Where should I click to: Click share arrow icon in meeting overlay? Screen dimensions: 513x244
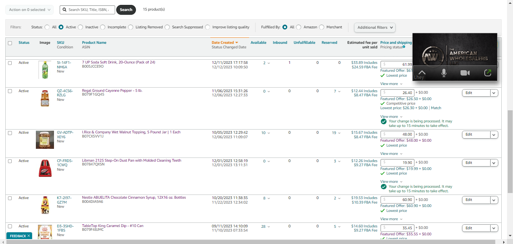pyautogui.click(x=487, y=73)
